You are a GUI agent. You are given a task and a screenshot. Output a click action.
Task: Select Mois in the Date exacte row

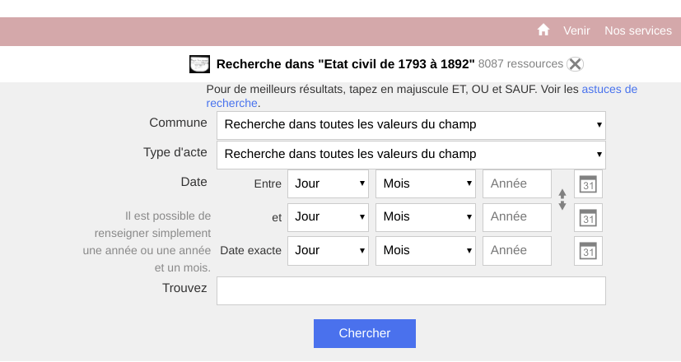tap(426, 251)
